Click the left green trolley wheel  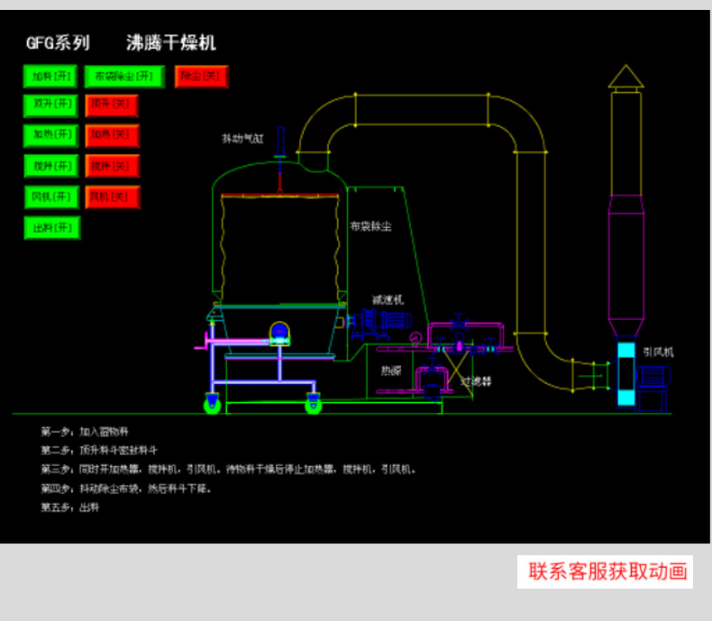(215, 405)
